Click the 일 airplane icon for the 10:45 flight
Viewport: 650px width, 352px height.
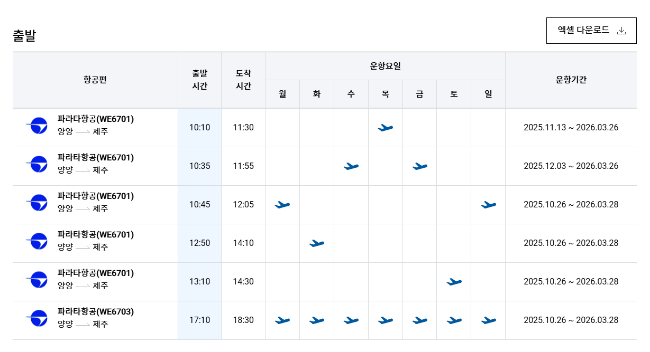[487, 204]
